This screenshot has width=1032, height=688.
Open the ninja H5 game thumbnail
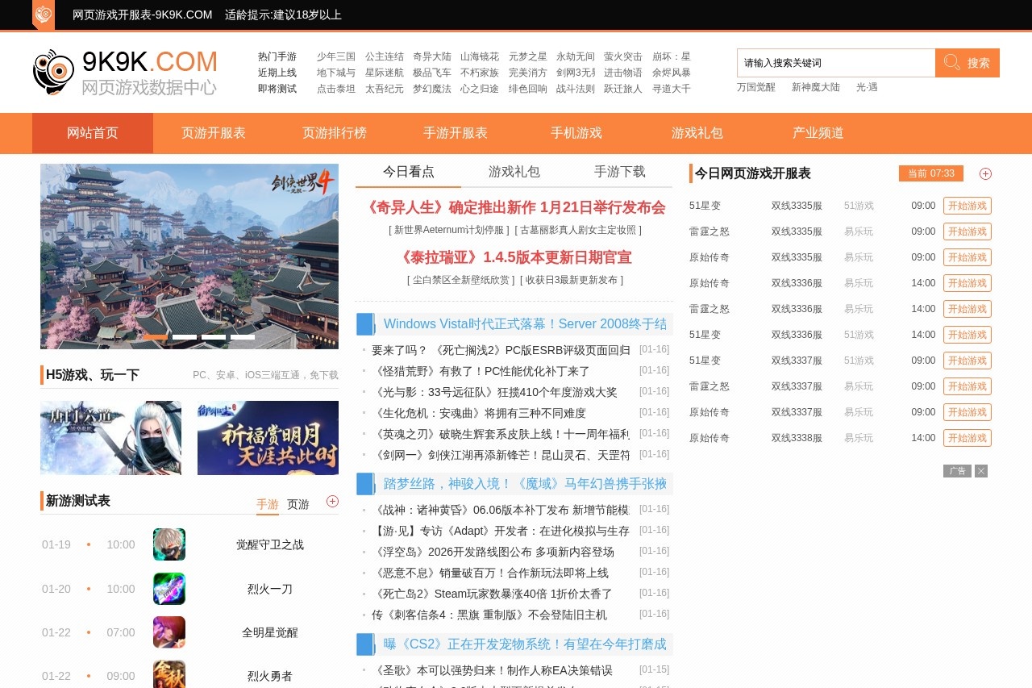click(x=110, y=438)
